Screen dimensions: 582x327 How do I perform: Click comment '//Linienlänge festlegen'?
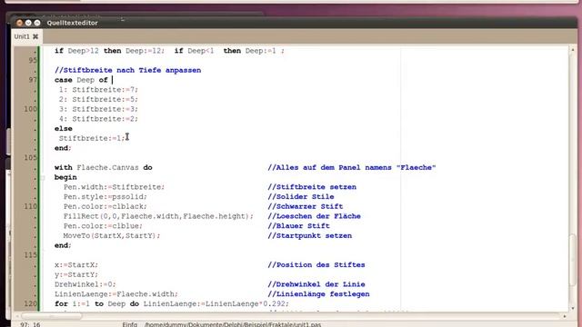[x=318, y=294]
